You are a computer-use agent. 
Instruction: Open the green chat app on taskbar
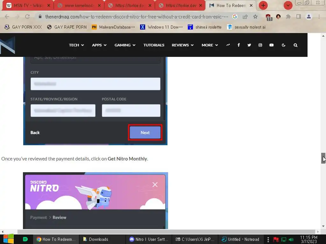[x=25, y=239]
